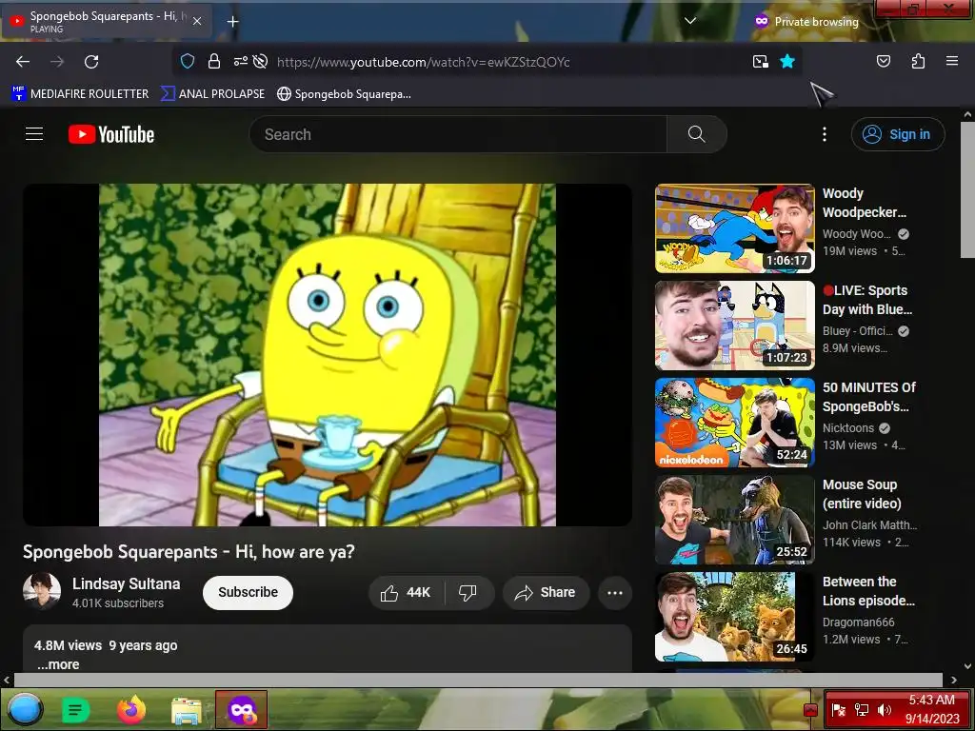
Task: Click the Action Center flag tray icon
Action: [x=838, y=710]
